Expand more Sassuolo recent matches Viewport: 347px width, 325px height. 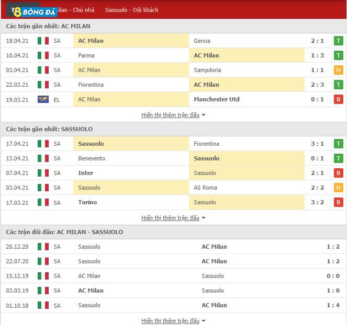click(173, 218)
